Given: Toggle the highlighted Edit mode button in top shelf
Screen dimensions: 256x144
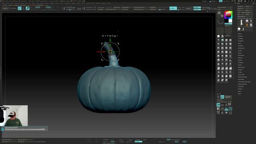Looking at the screenshot, I should (20, 8).
